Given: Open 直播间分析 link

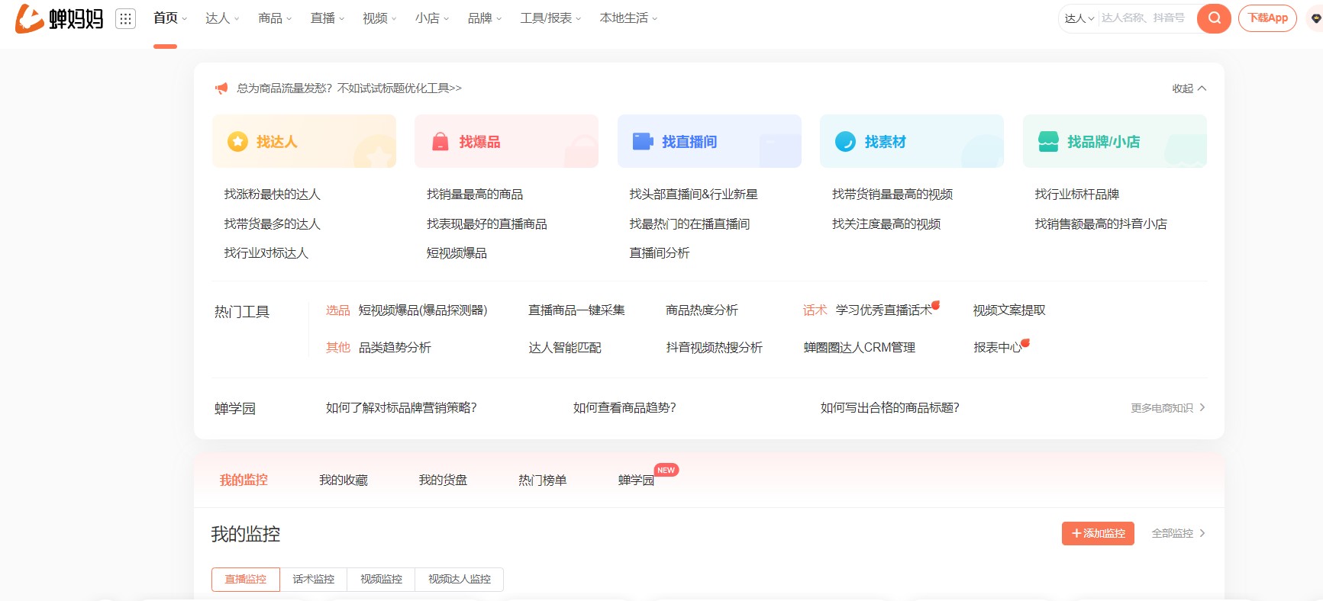Looking at the screenshot, I should (x=660, y=252).
